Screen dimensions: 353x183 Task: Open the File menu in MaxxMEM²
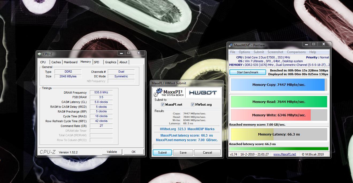(233, 52)
